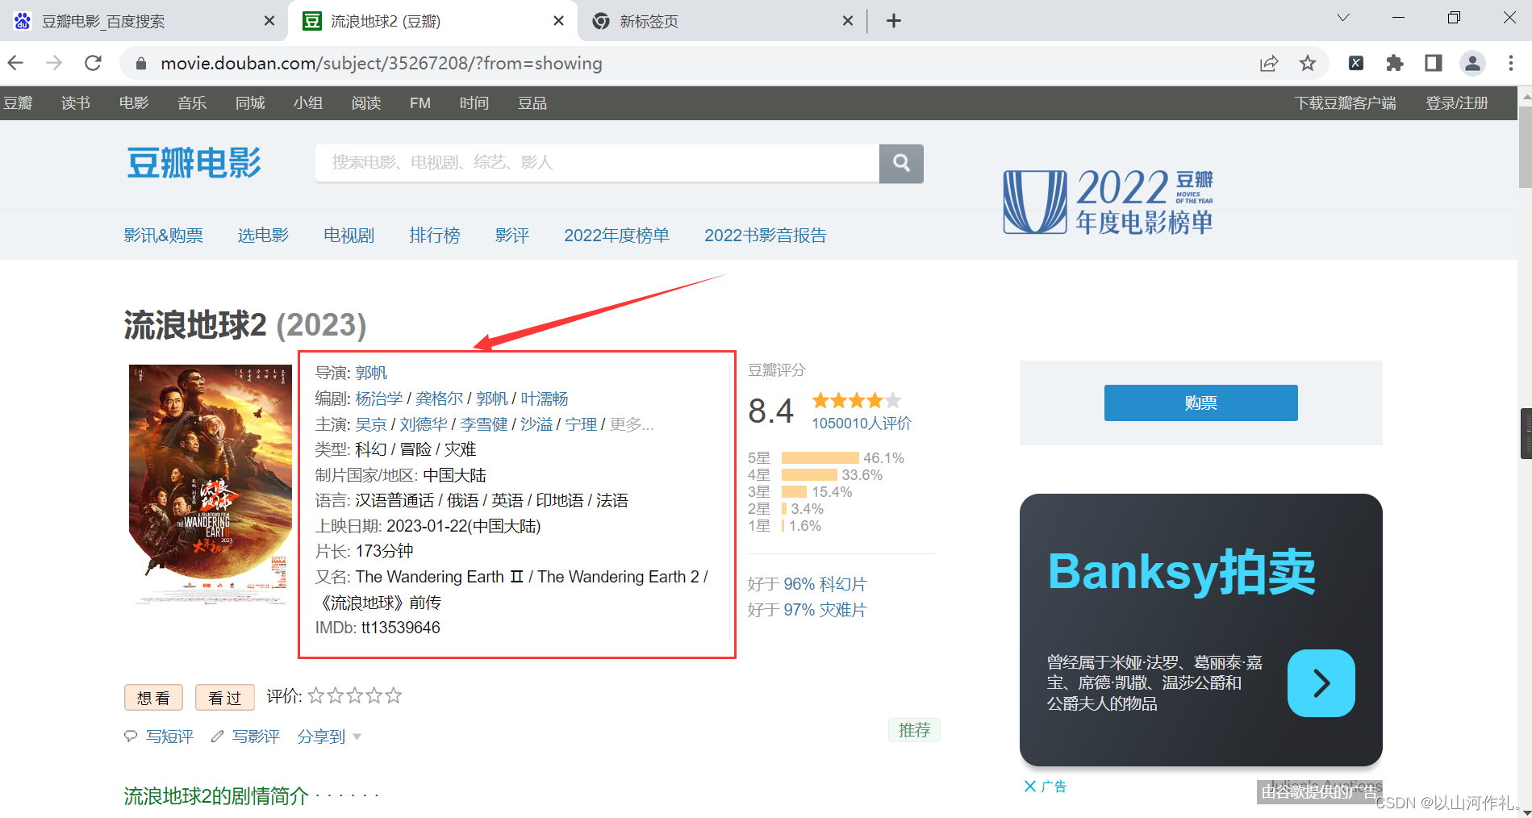Open 豆品 in the top nav
1532x818 pixels.
[532, 103]
